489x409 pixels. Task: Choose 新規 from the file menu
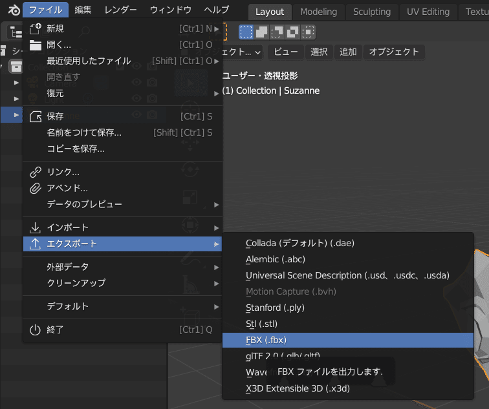tap(122, 28)
